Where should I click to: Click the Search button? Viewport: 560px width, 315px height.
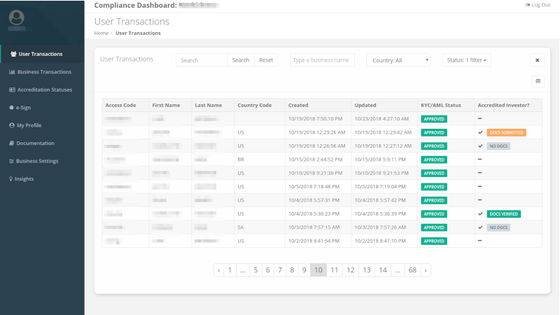241,60
